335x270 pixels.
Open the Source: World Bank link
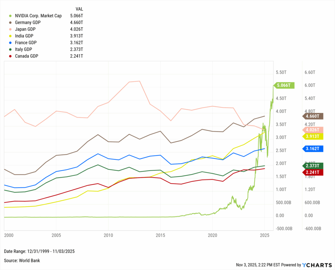point(22,260)
